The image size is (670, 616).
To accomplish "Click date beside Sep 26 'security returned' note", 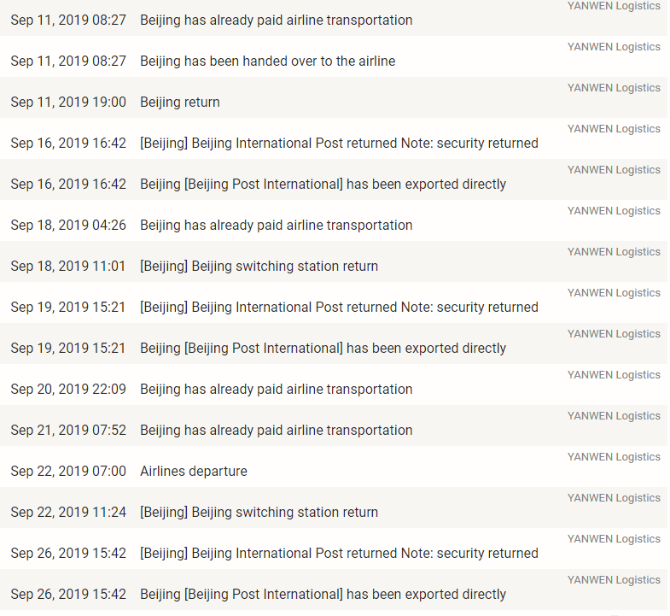I will (68, 553).
